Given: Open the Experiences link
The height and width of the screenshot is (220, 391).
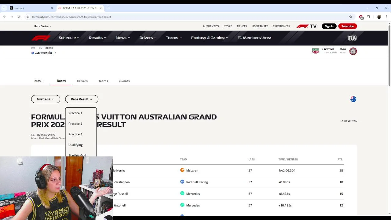Looking at the screenshot, I should pyautogui.click(x=281, y=26).
